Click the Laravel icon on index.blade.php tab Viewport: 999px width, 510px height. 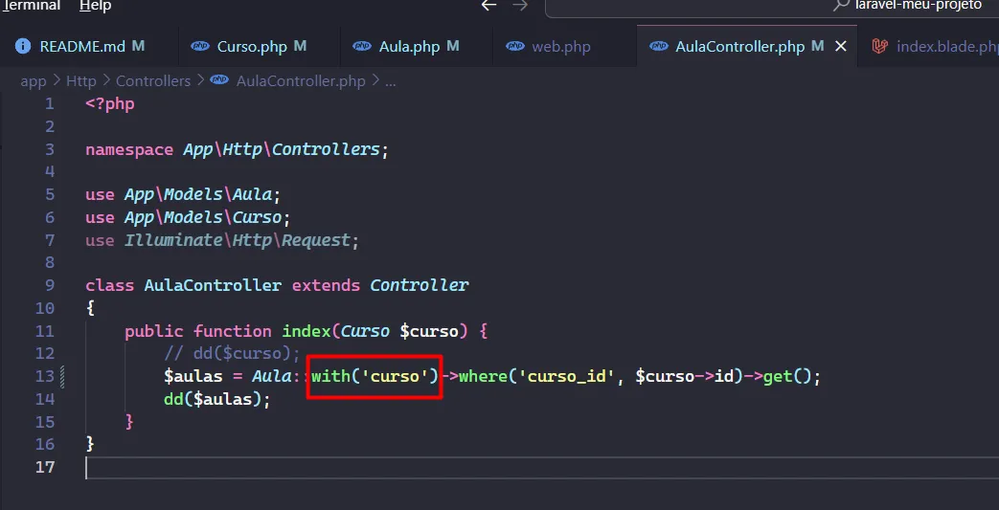pos(879,46)
